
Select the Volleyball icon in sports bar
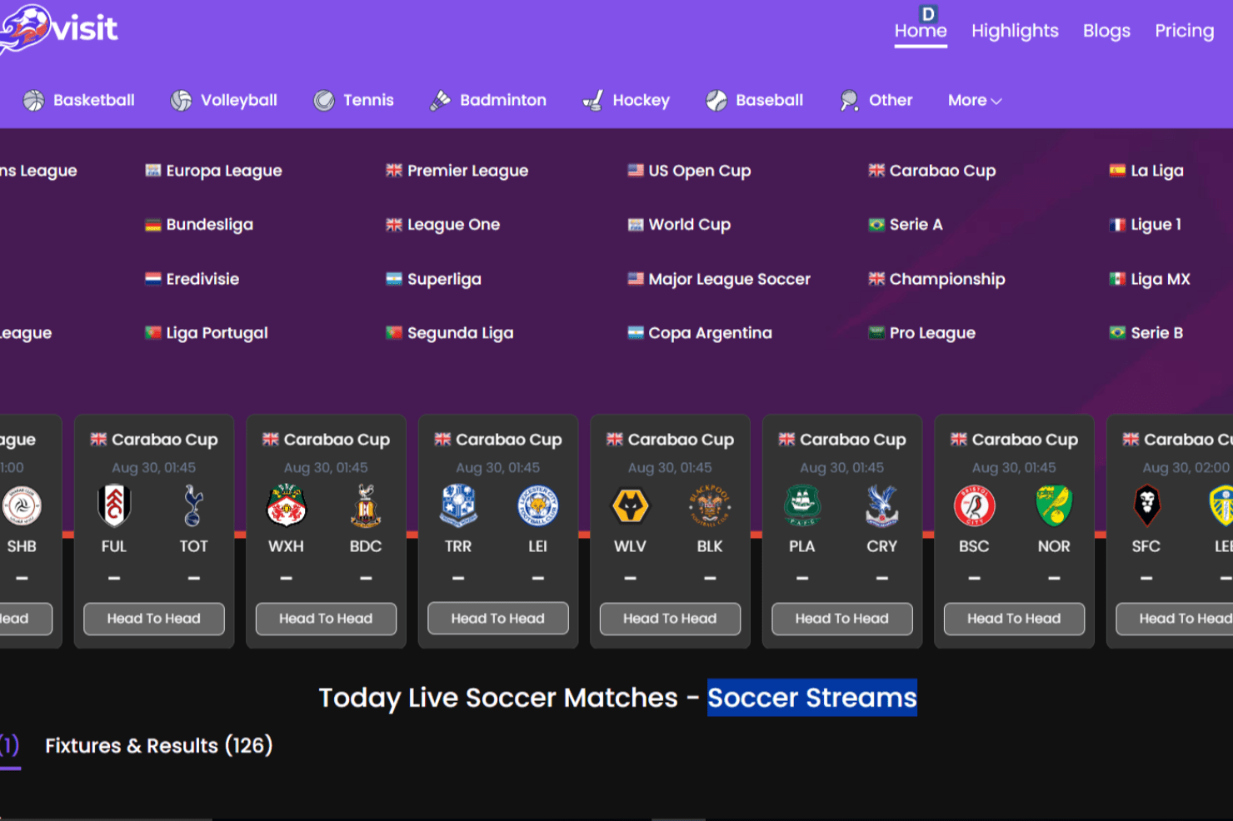(181, 101)
